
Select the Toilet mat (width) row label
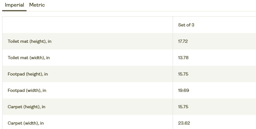pyautogui.click(x=29, y=58)
